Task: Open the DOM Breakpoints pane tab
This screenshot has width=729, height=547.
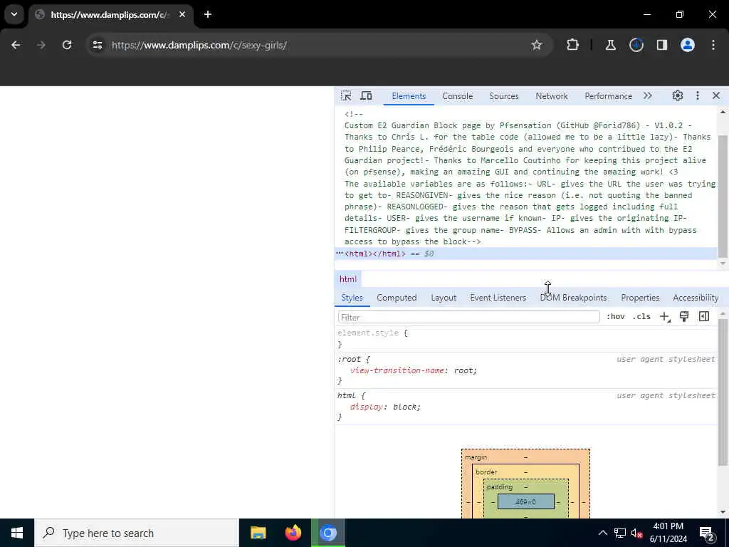Action: coord(573,298)
